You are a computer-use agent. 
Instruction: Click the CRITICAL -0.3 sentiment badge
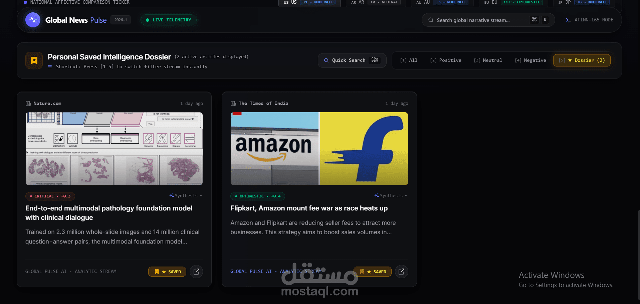(50, 196)
